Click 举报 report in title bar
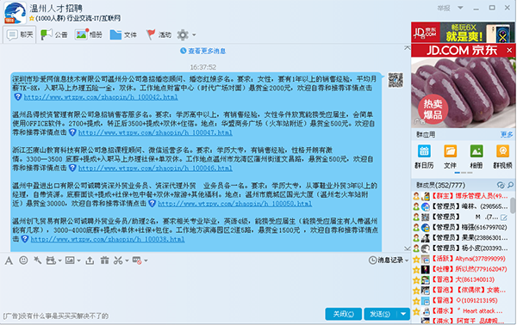The width and height of the screenshot is (517, 325). pos(444,8)
